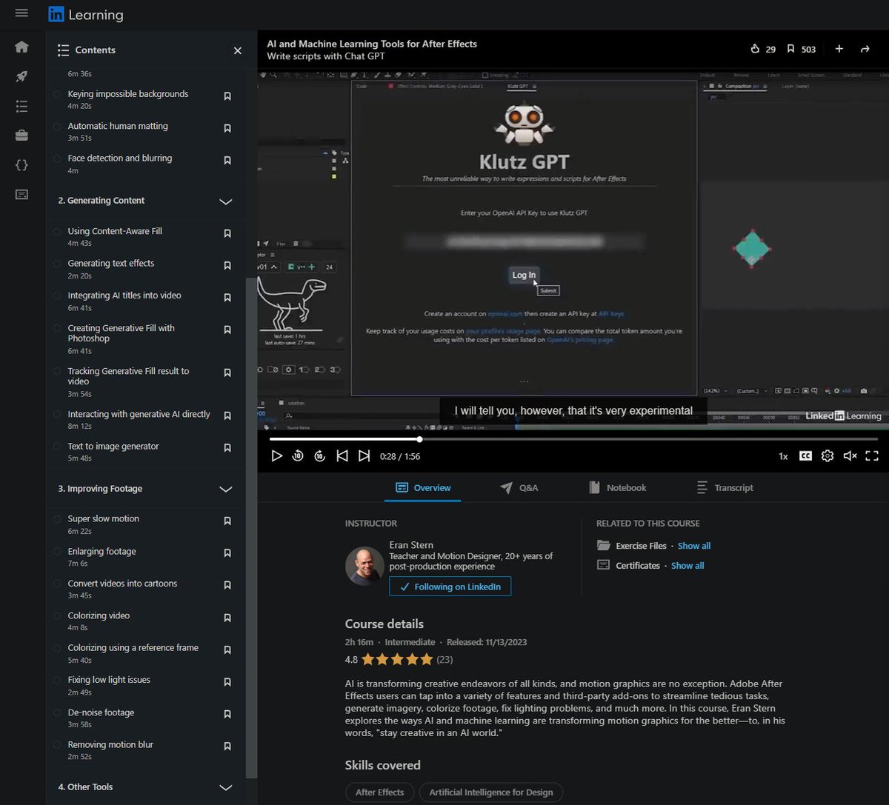The height and width of the screenshot is (805, 889).
Task: Collapse the "2. Generating Content" section
Action: [x=226, y=201]
